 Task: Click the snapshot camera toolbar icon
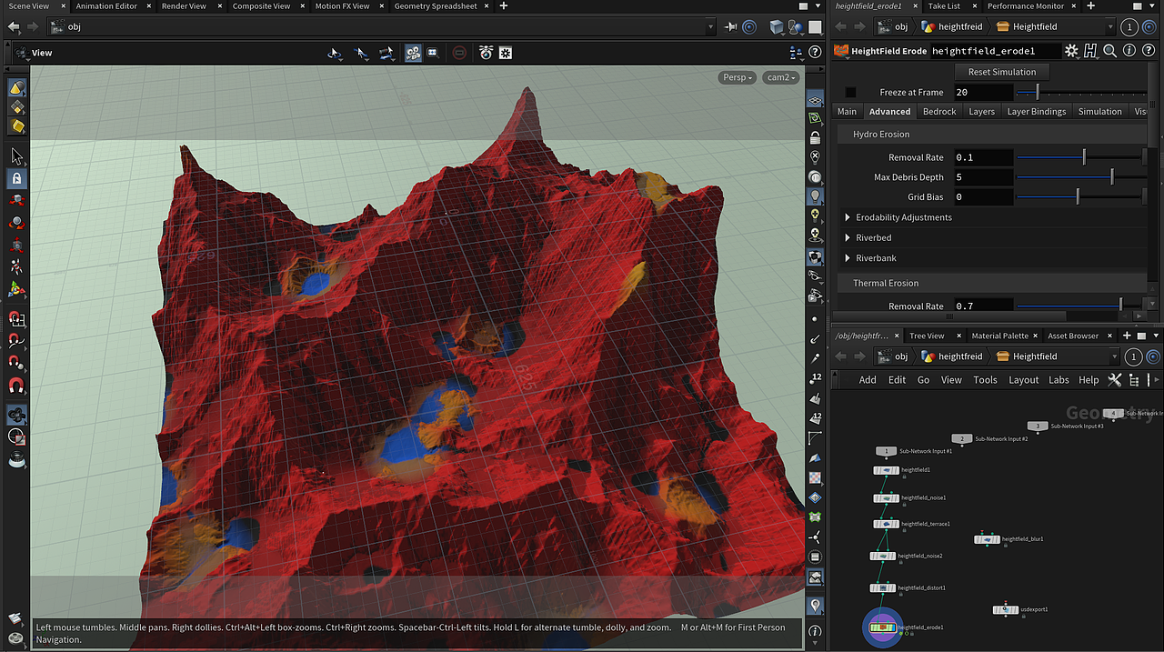486,53
